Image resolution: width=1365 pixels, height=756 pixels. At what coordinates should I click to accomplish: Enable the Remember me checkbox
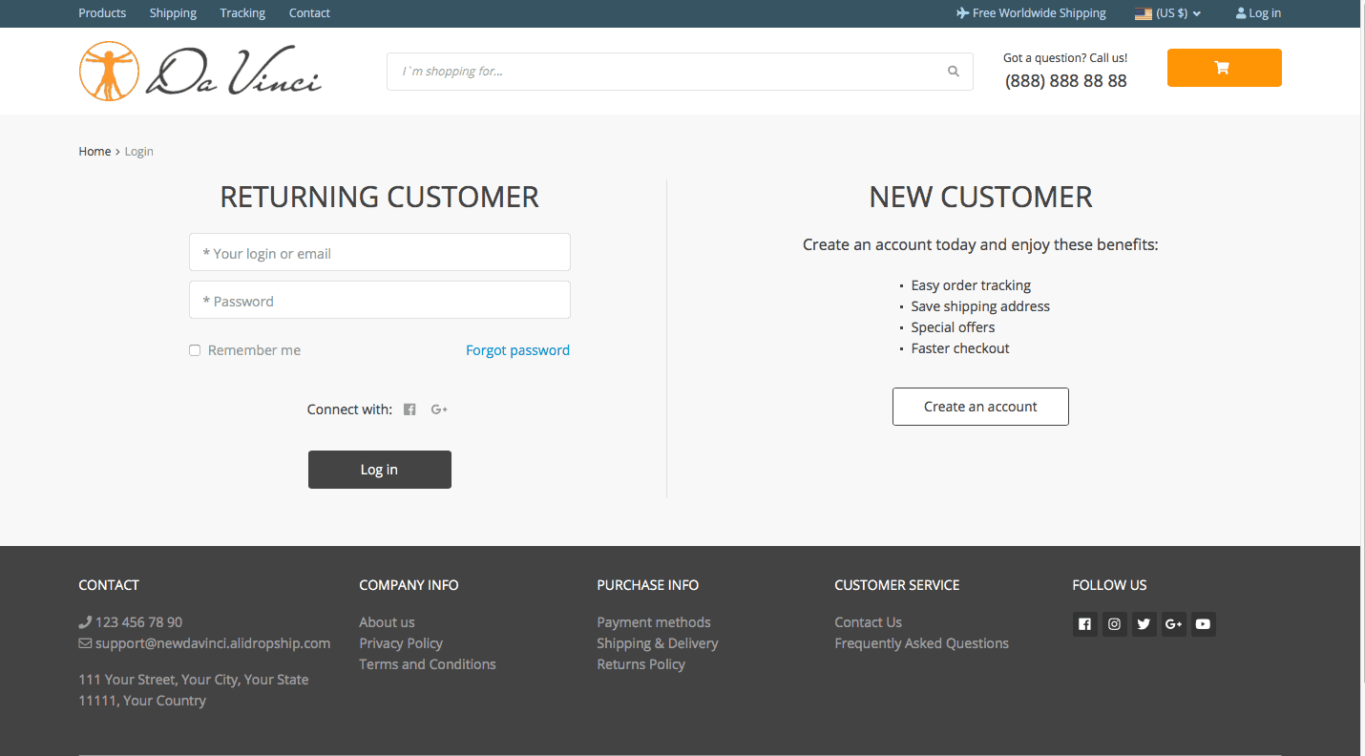coord(195,350)
